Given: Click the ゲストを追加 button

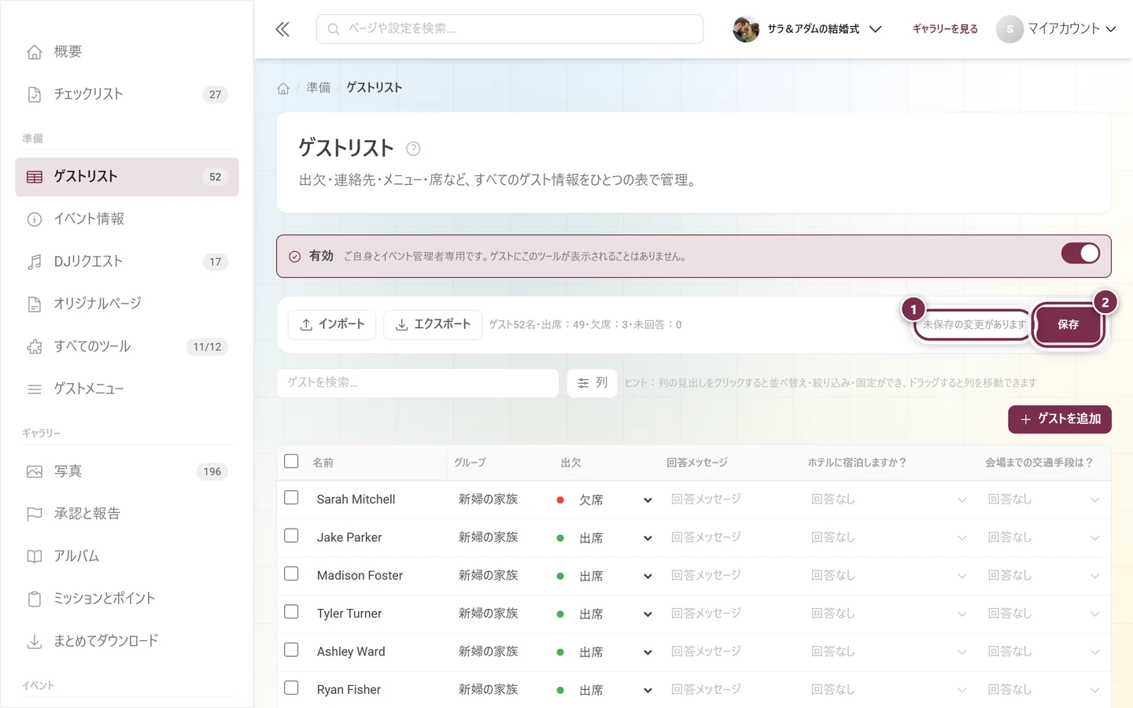Looking at the screenshot, I should (x=1060, y=419).
